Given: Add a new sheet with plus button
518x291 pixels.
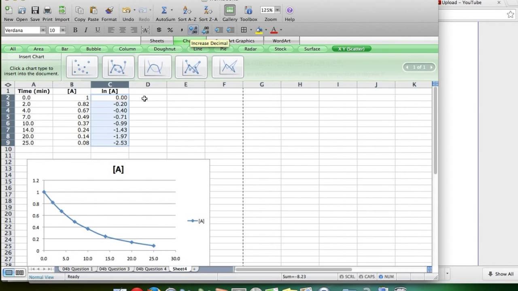Looking at the screenshot, I should [194, 269].
